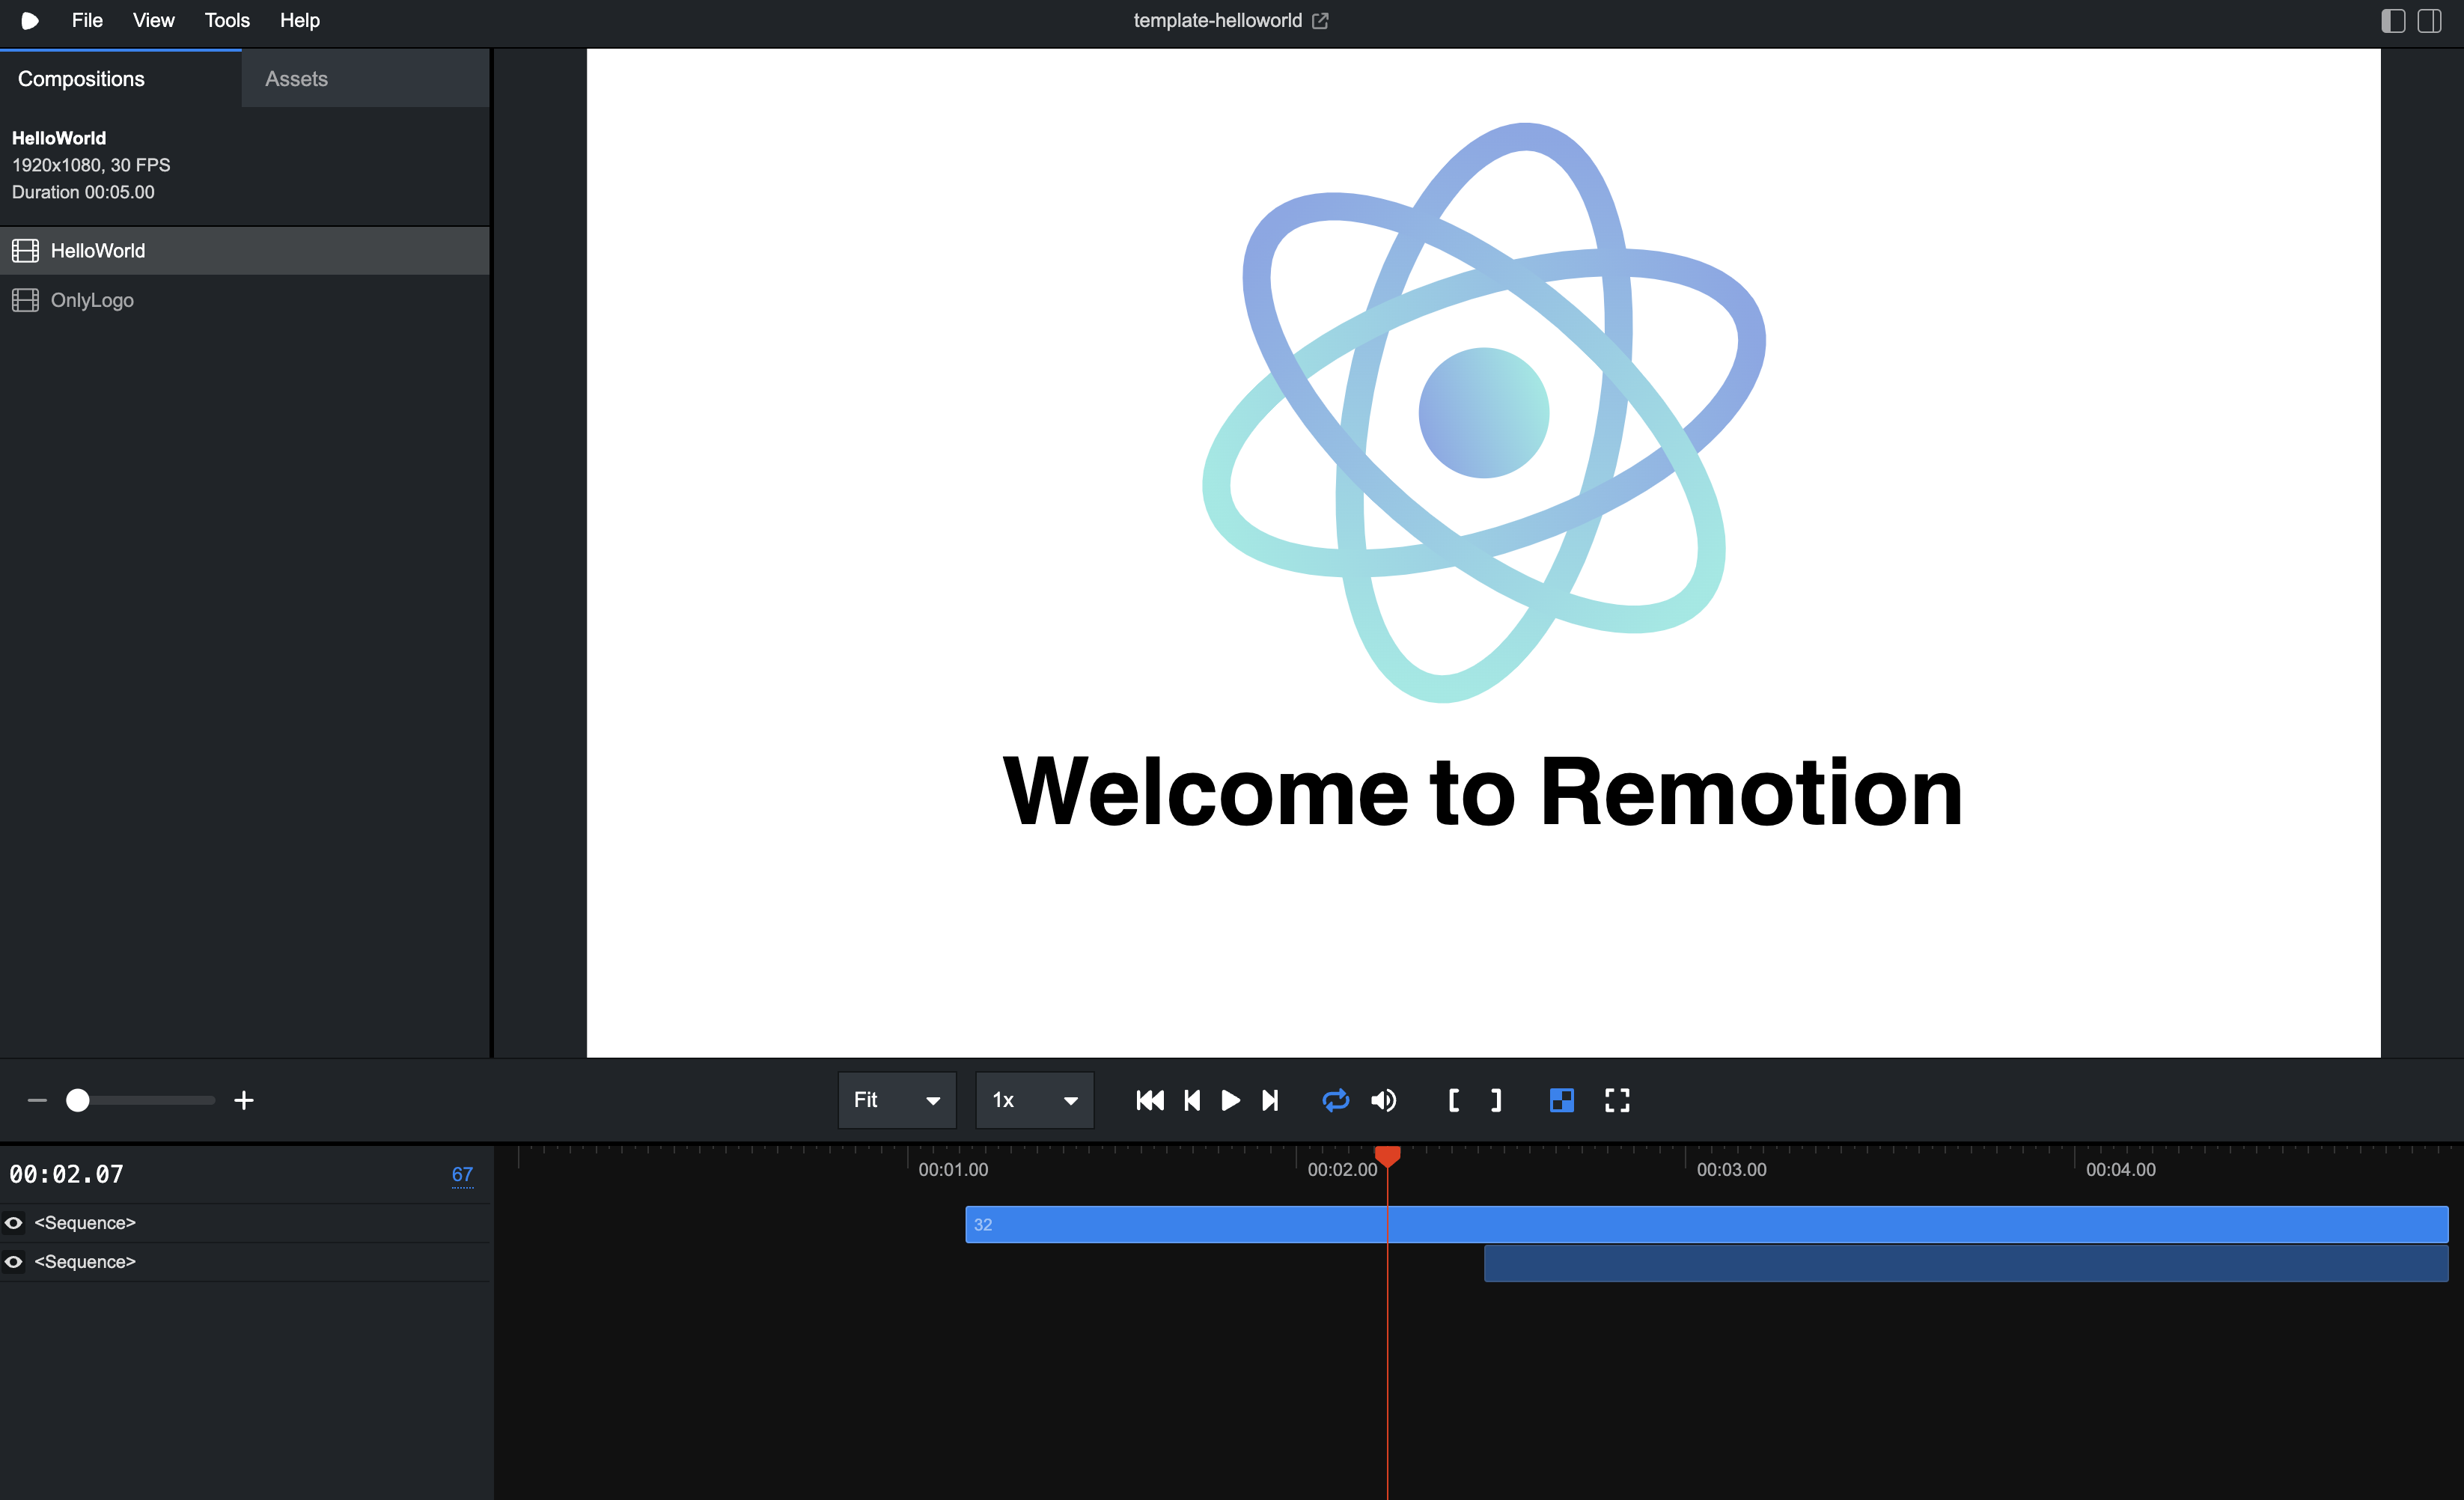Enter fullscreen with the fullscreen icon

(x=1617, y=1100)
